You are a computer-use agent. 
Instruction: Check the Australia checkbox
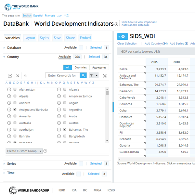coord(15,123)
